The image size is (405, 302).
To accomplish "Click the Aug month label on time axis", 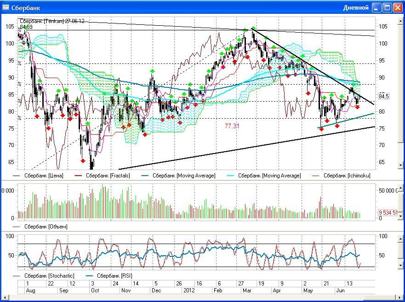I will tap(30, 291).
